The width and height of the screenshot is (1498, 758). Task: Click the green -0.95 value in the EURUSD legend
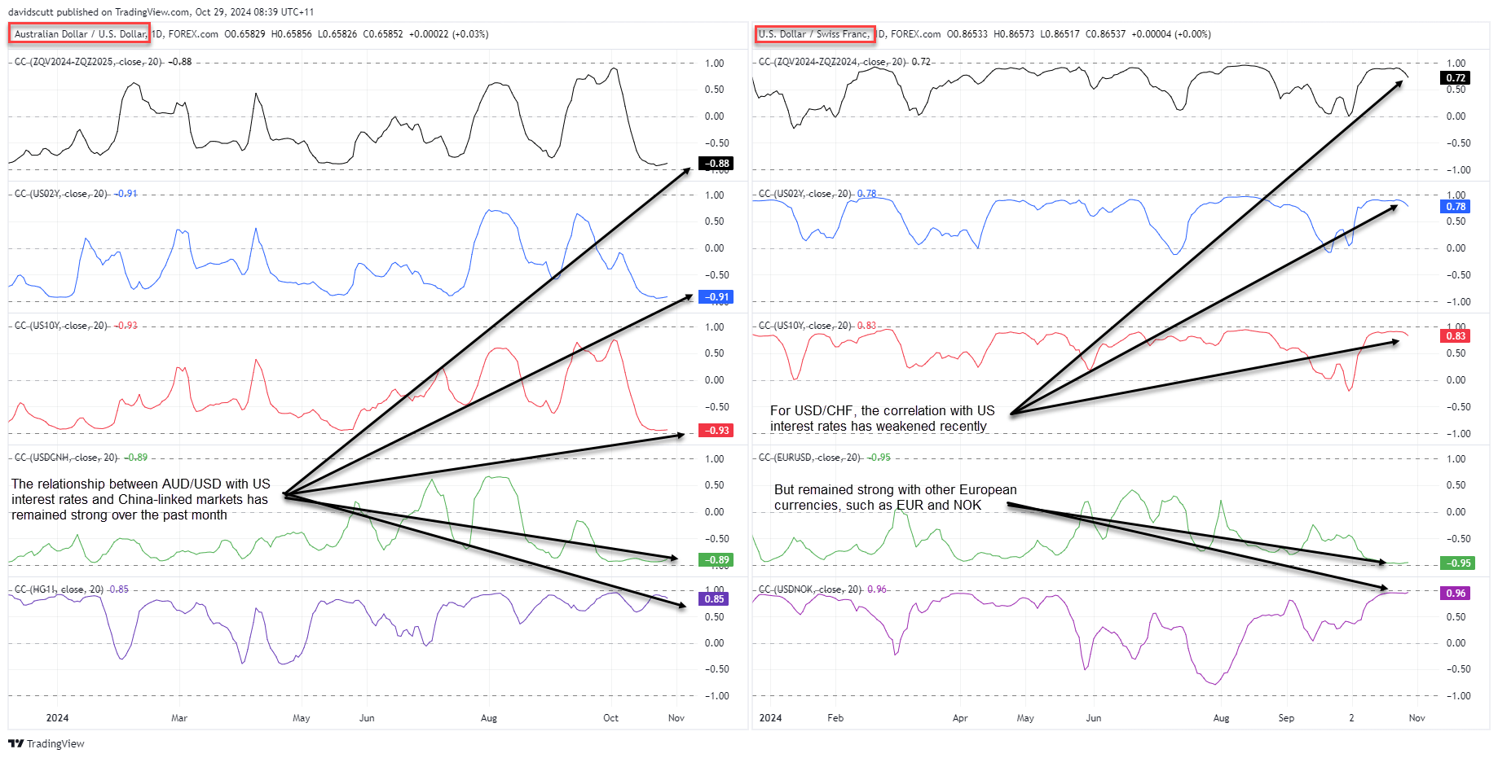pyautogui.click(x=879, y=458)
